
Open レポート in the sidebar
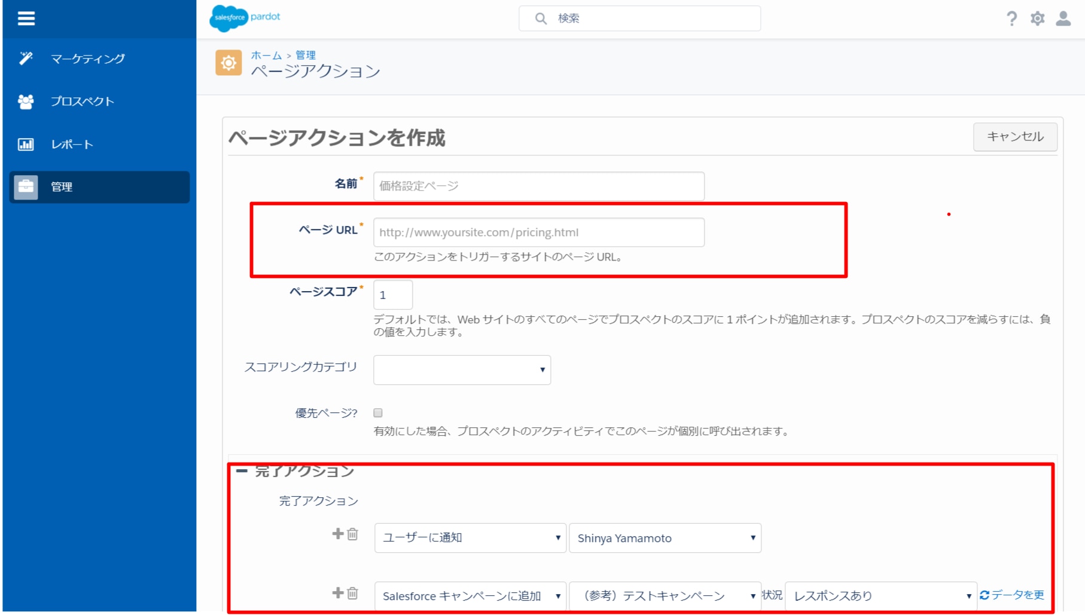99,144
